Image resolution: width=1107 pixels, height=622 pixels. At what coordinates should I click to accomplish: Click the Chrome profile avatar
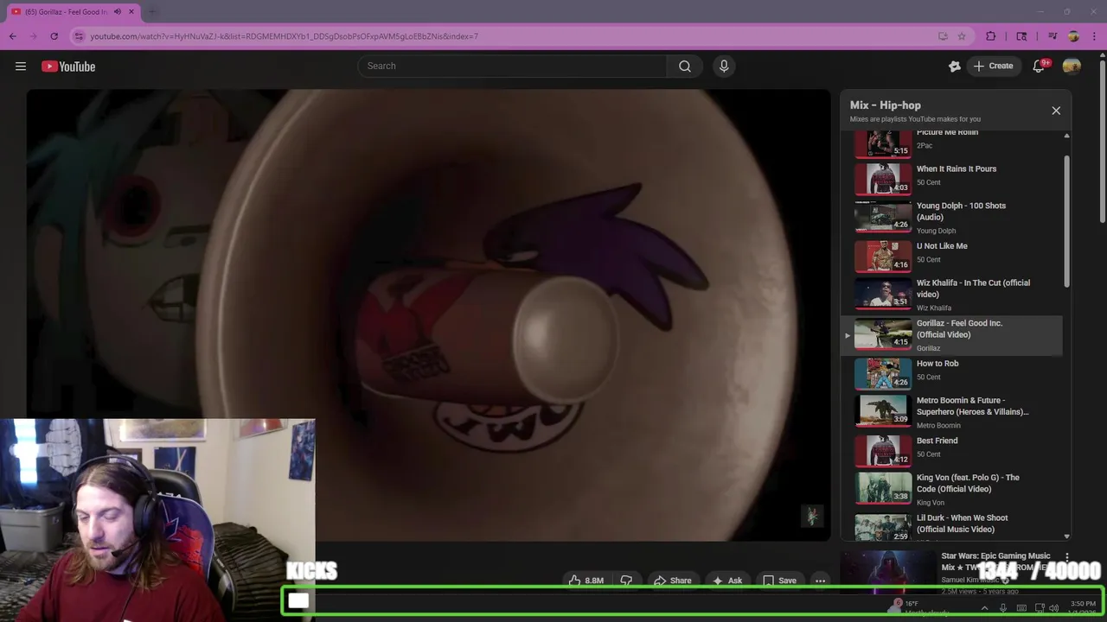(x=1073, y=36)
